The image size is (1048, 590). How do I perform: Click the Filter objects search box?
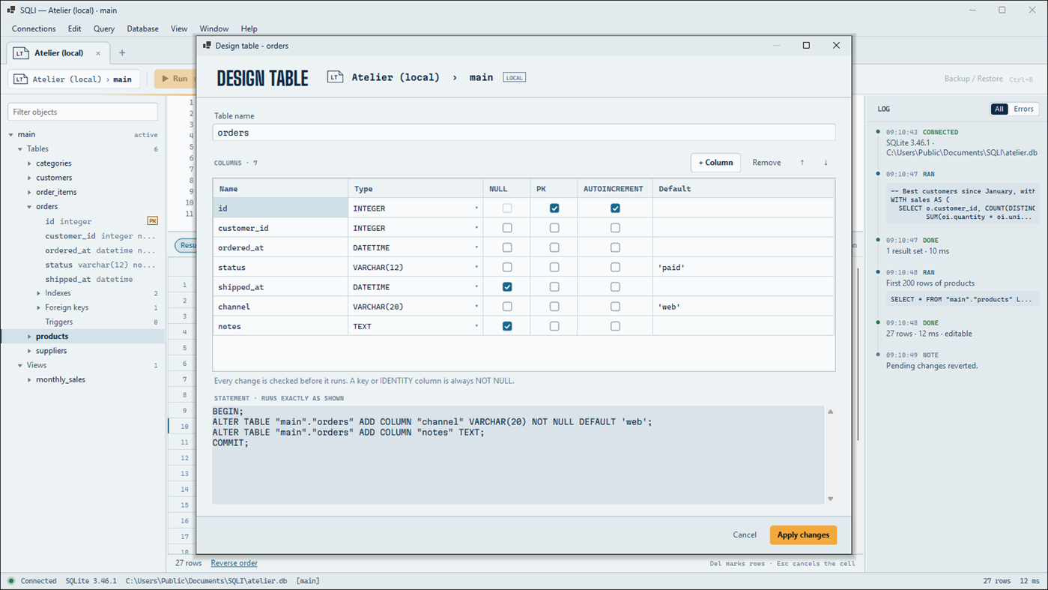click(82, 112)
